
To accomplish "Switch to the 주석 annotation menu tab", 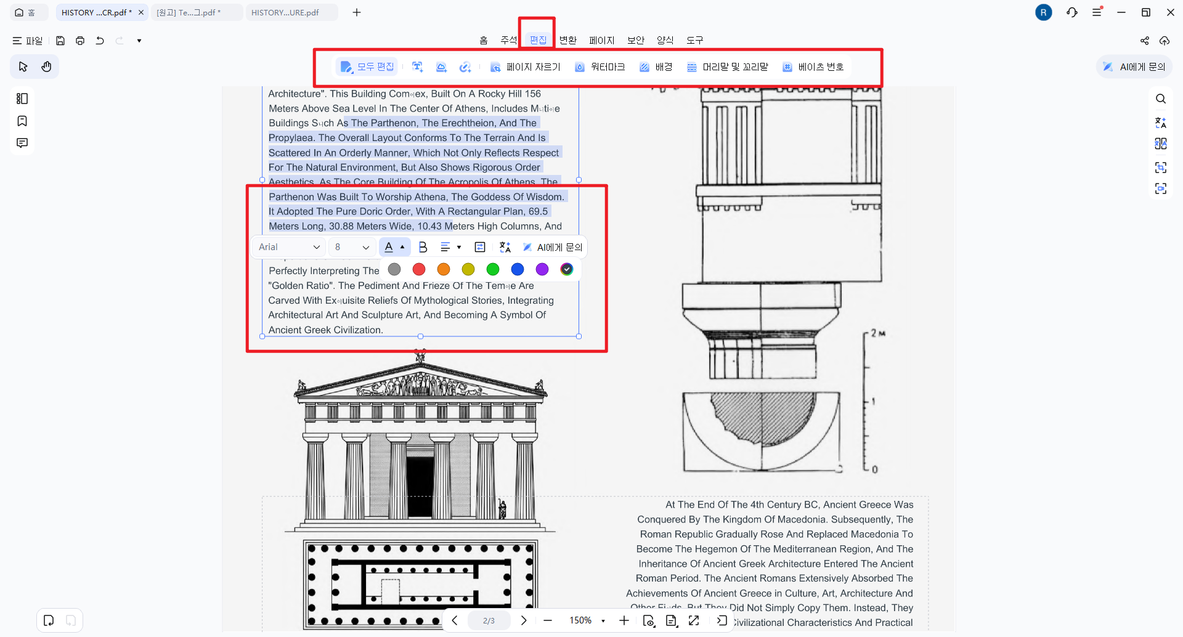I will tap(509, 40).
